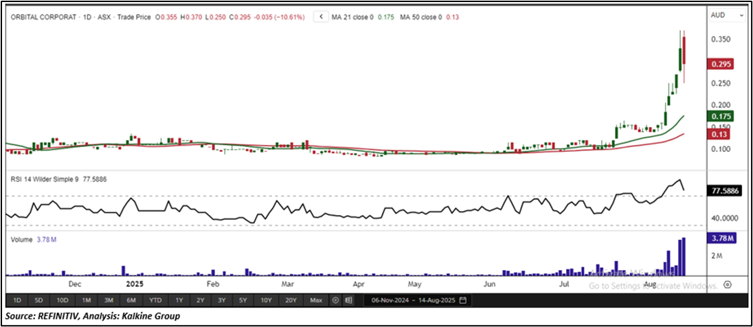The width and height of the screenshot is (753, 327).
Task: Open the AUD currency dropdown
Action: tap(727, 15)
